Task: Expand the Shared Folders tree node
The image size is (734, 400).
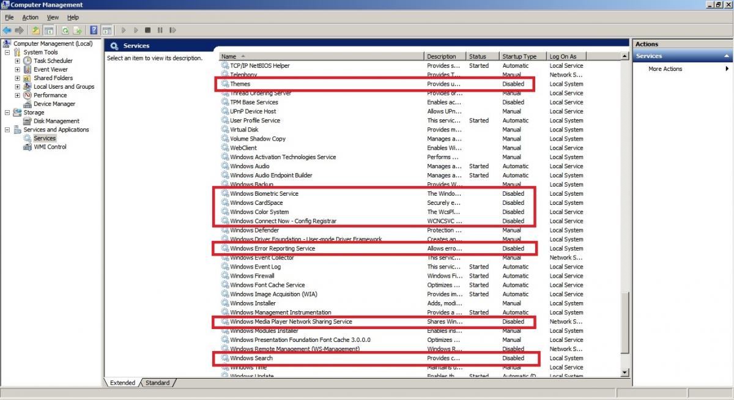Action: (x=18, y=78)
